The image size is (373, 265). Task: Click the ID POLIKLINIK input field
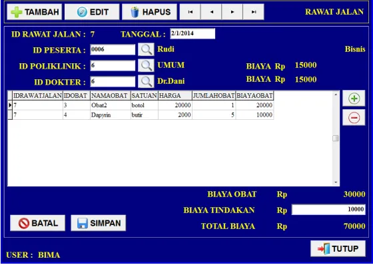click(113, 66)
